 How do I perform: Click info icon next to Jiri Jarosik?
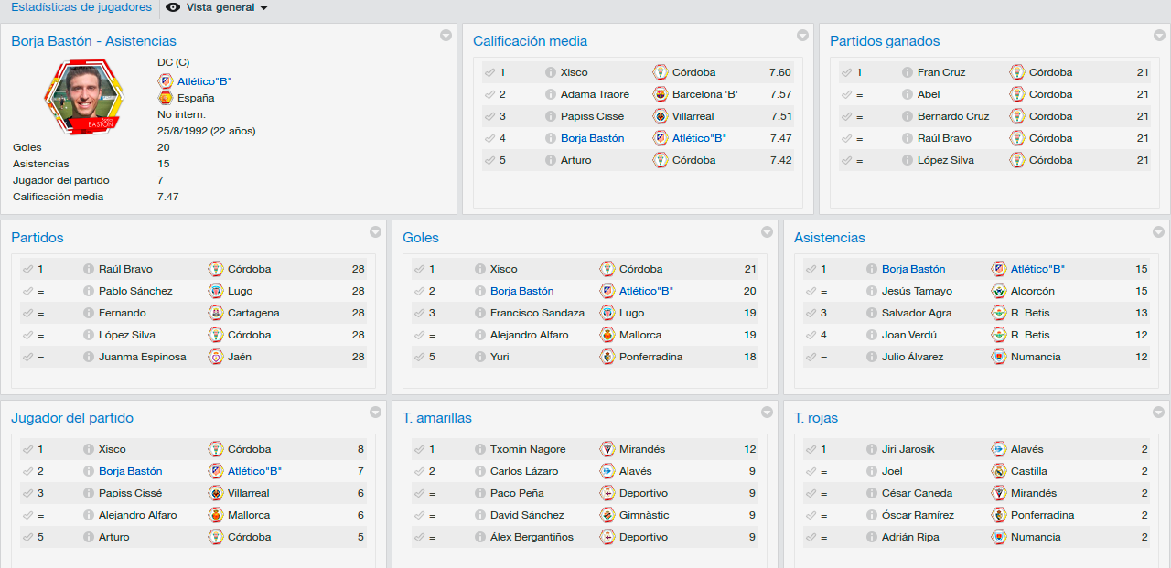coord(872,449)
